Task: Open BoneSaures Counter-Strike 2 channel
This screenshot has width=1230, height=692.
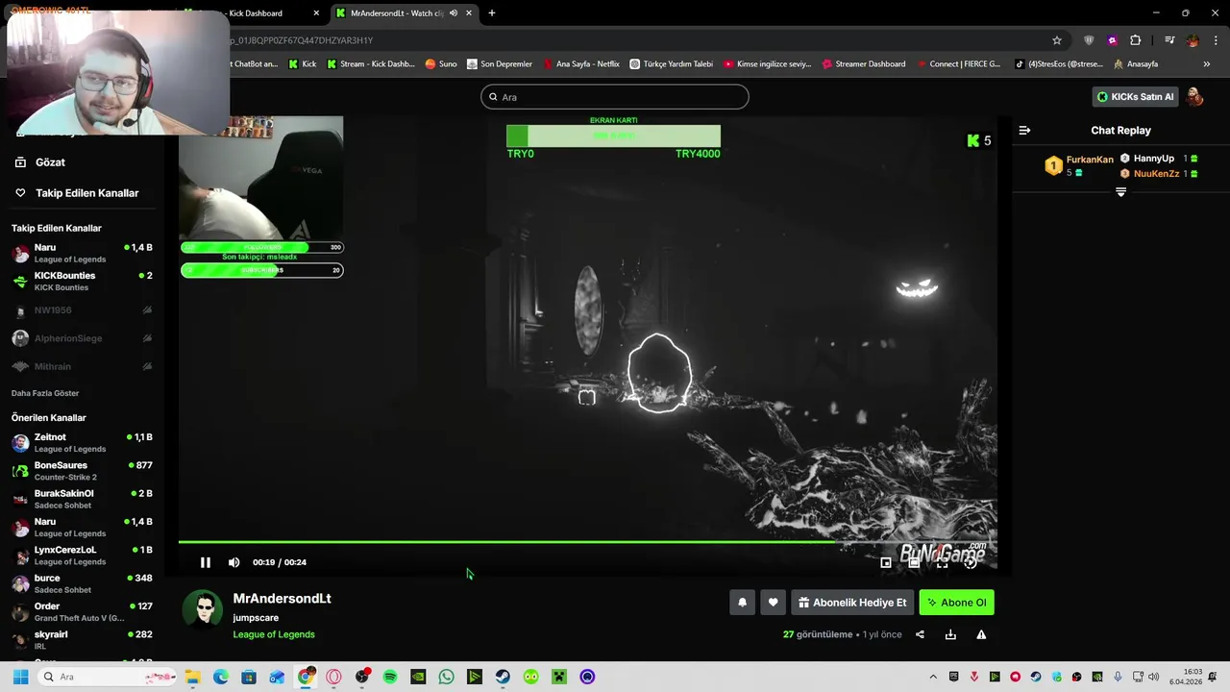Action: tap(82, 471)
